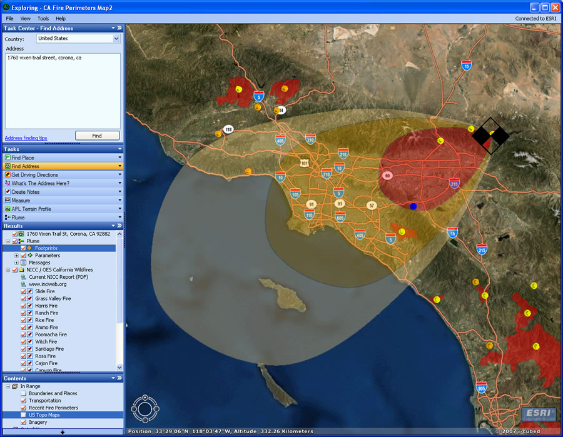Open the File menu

[x=9, y=18]
